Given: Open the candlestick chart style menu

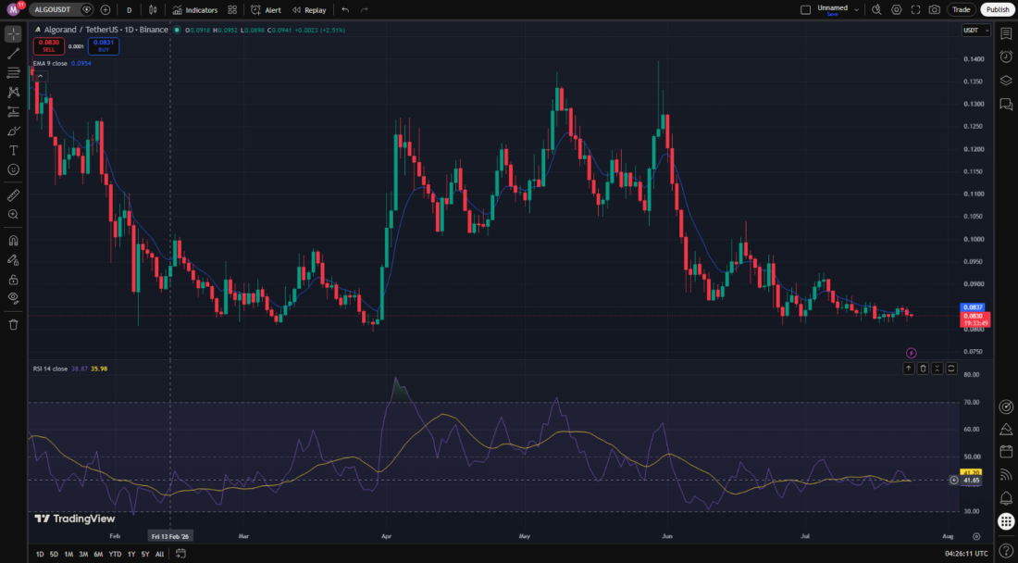Looking at the screenshot, I should click(154, 10).
